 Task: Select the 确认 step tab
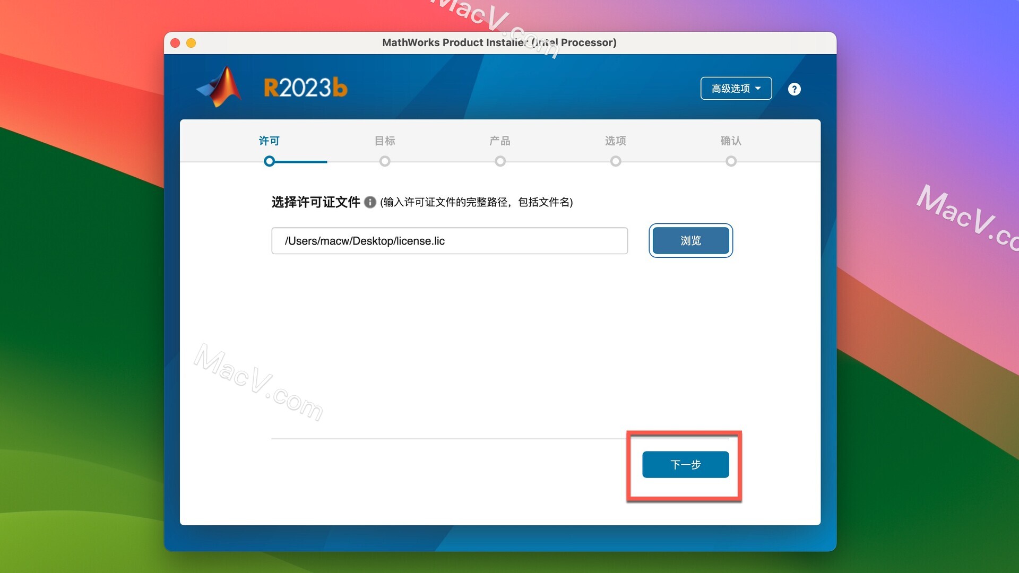click(x=731, y=141)
